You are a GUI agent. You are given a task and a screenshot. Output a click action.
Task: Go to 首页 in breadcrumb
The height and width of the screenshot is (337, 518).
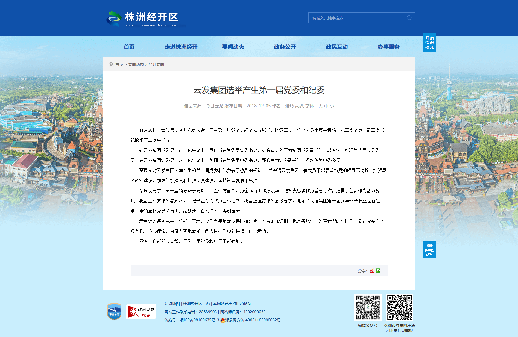click(119, 64)
